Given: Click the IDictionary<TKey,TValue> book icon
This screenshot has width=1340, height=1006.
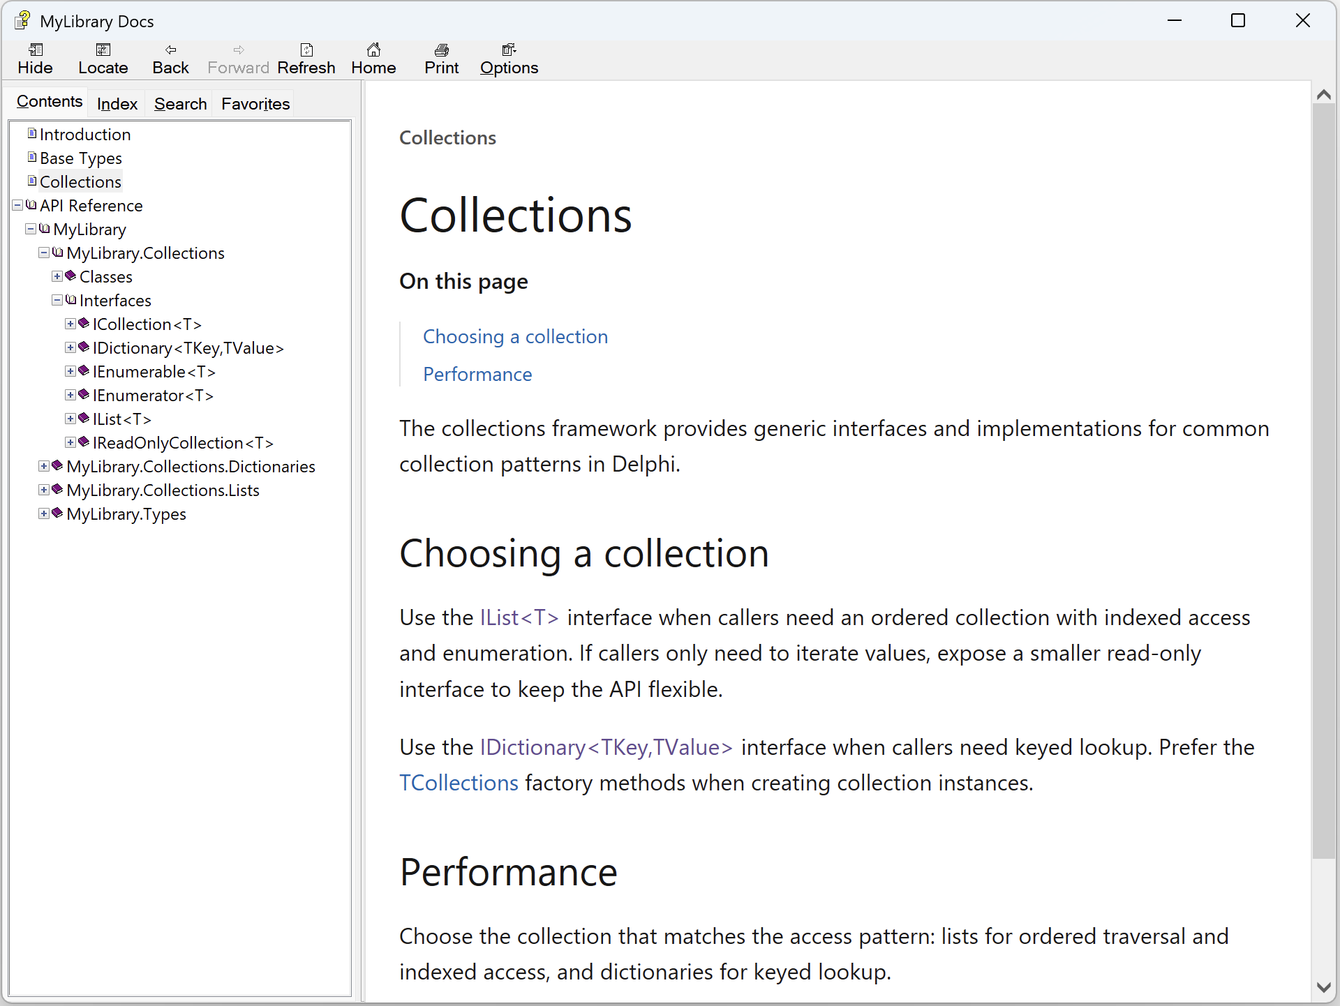Looking at the screenshot, I should coord(84,347).
